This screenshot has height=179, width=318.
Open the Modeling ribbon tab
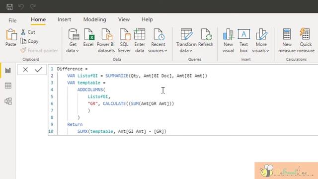click(95, 20)
